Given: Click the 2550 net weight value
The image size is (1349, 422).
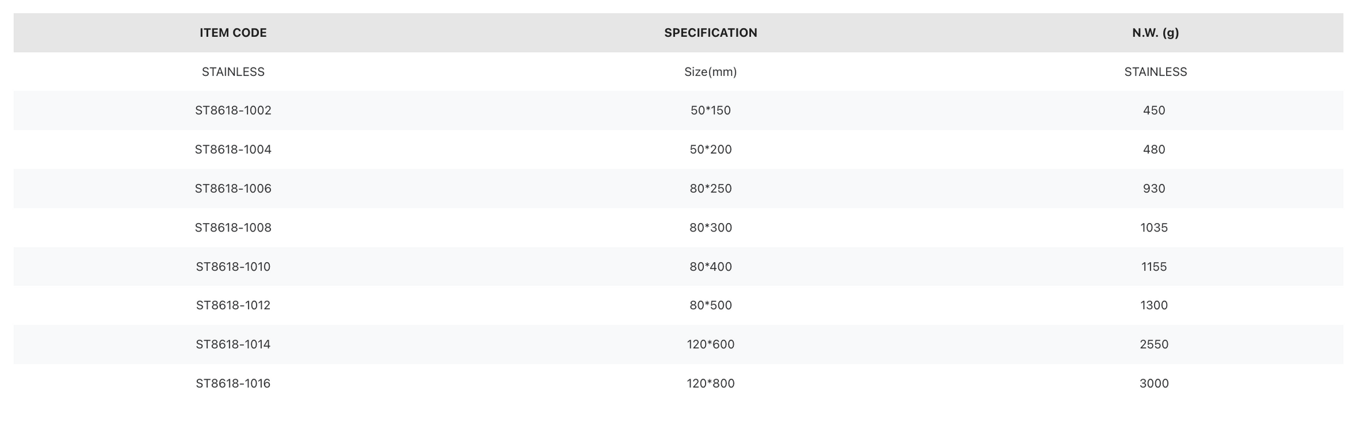Looking at the screenshot, I should click(1154, 344).
